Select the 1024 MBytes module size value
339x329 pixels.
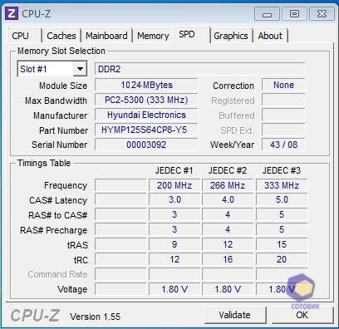(x=146, y=85)
